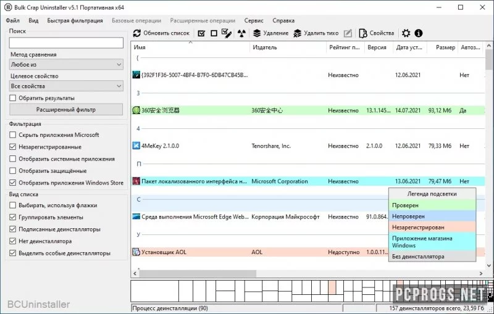
Task: Open Свойства properties document icon
Action: [x=363, y=33]
